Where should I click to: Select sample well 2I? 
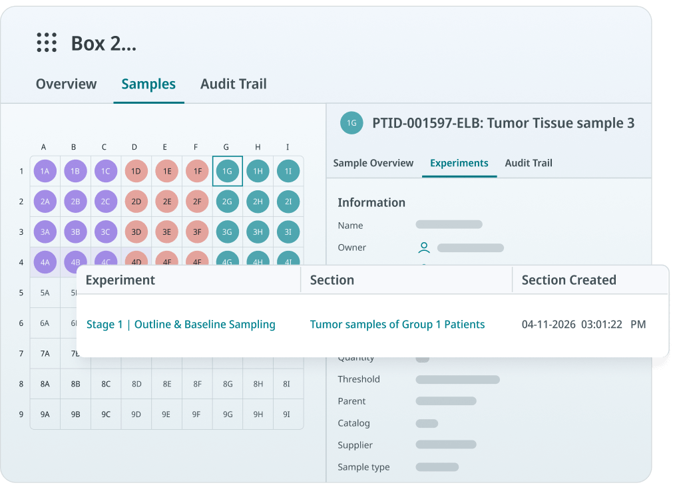point(288,202)
